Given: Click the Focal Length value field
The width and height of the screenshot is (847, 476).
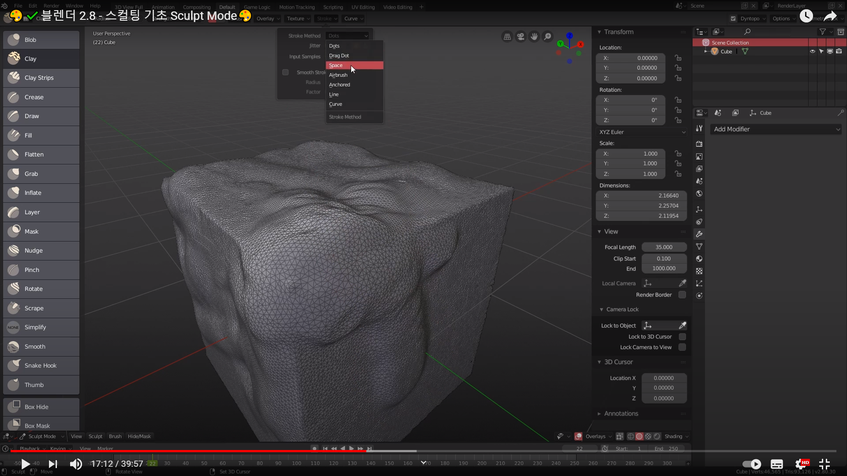Looking at the screenshot, I should (x=664, y=247).
